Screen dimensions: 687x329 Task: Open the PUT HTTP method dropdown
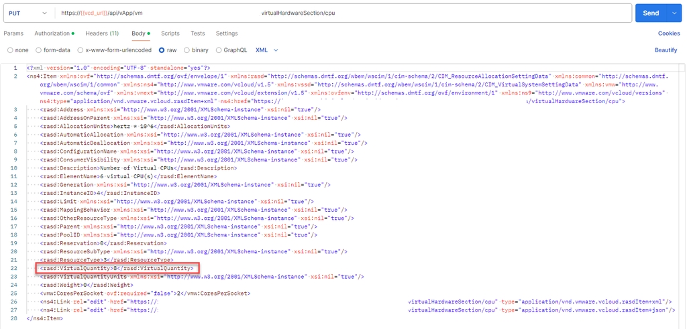click(x=28, y=13)
